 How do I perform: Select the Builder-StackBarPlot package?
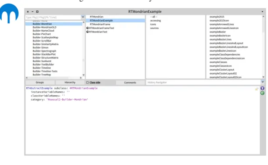click(44, 54)
